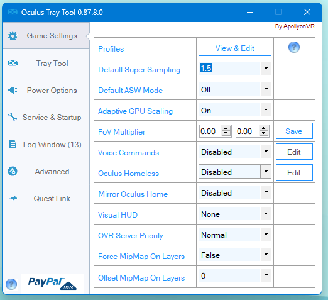Open the Quest Link tab

click(x=46, y=199)
